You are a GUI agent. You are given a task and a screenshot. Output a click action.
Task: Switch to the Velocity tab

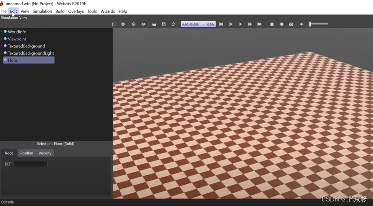(45, 153)
